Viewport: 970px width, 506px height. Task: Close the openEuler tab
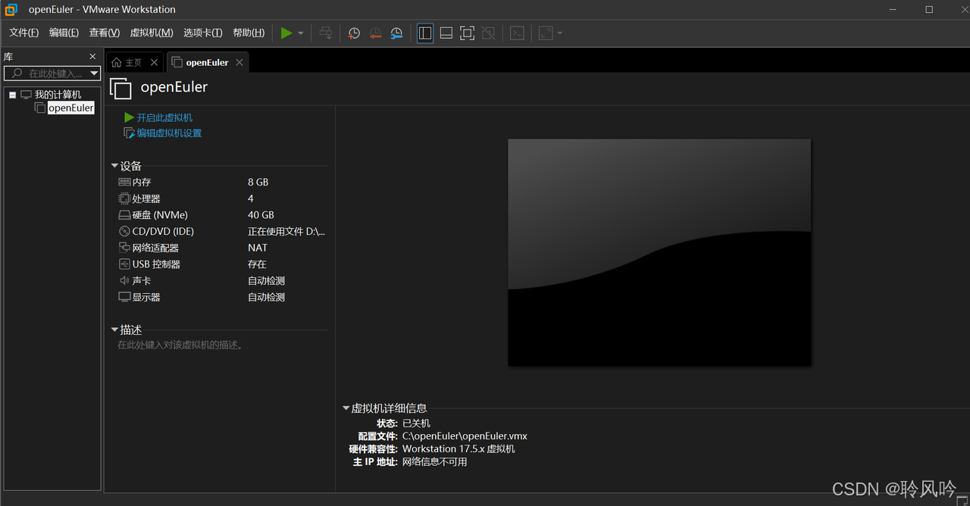239,62
